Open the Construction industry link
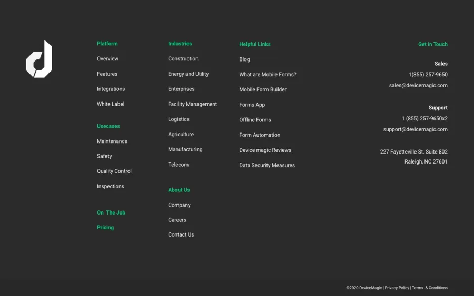Image resolution: width=474 pixels, height=296 pixels. [x=183, y=58]
